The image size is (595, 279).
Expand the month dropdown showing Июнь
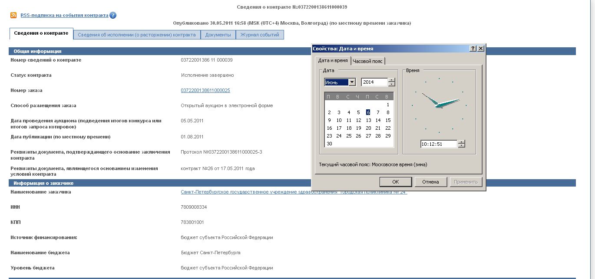point(352,82)
